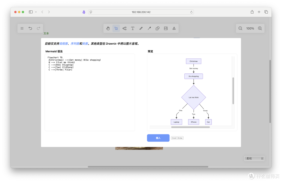Viewport: 282px width, 182px height.
Task: Click the stepper beside 柔和
Action: (262, 158)
